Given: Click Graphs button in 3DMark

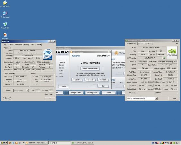Looking at the screenshot, I should (x=109, y=93).
